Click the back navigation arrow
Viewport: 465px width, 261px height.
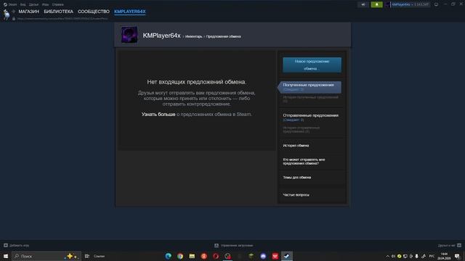point(6,12)
